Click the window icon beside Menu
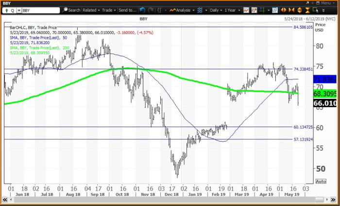Viewport: 340px width, 206px height. [x=318, y=3]
